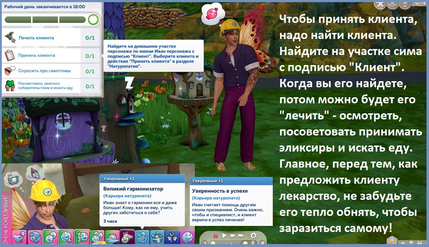Click the 'Уверенность в успехе' moodlet title
The image size is (429, 247).
pos(220,191)
